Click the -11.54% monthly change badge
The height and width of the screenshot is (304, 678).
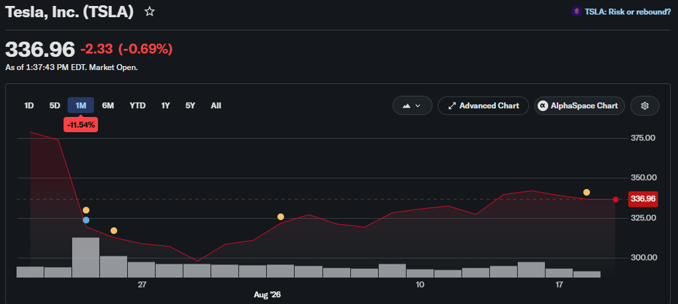click(81, 125)
